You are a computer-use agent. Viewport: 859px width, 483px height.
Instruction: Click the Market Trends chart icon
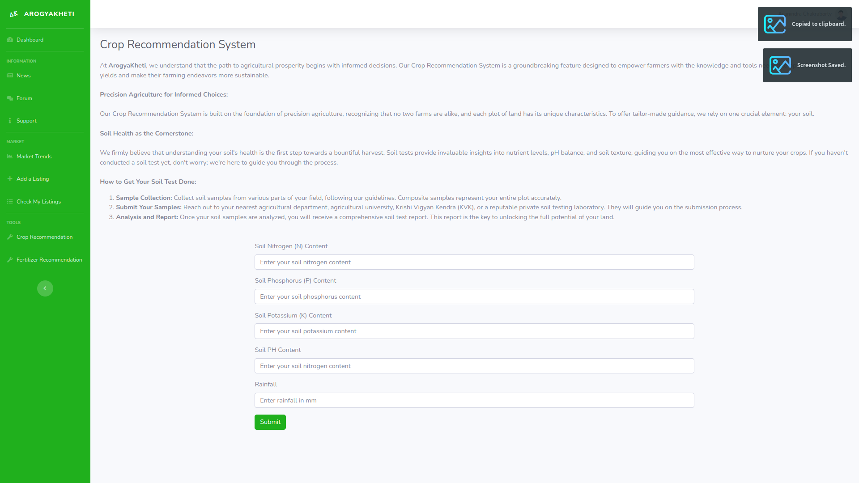click(10, 157)
